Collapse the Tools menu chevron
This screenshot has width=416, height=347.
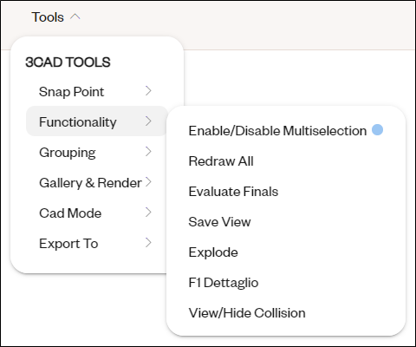(75, 17)
